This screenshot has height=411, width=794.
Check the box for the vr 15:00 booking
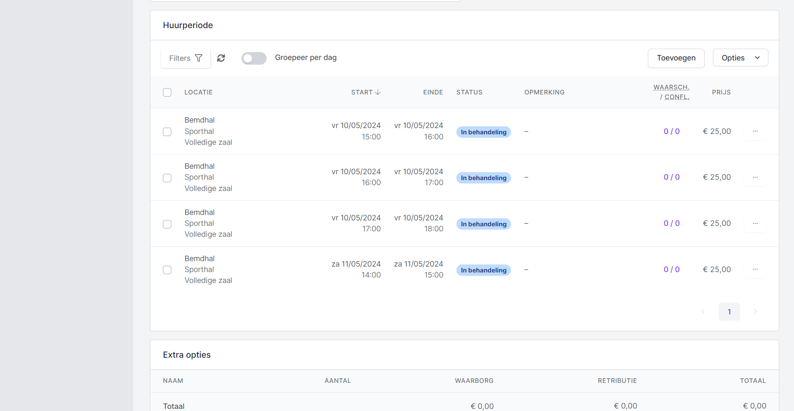coord(167,132)
